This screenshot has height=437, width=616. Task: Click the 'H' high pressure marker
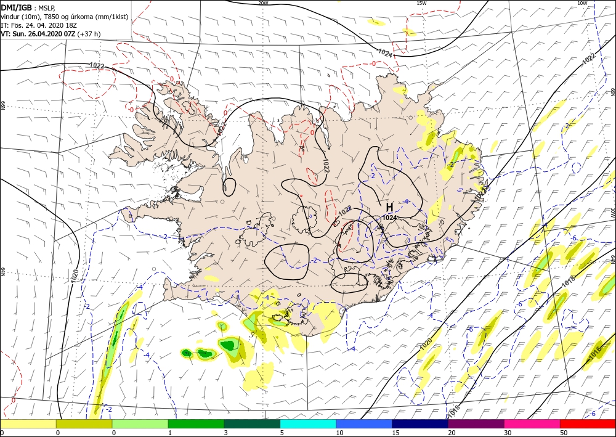coord(389,207)
